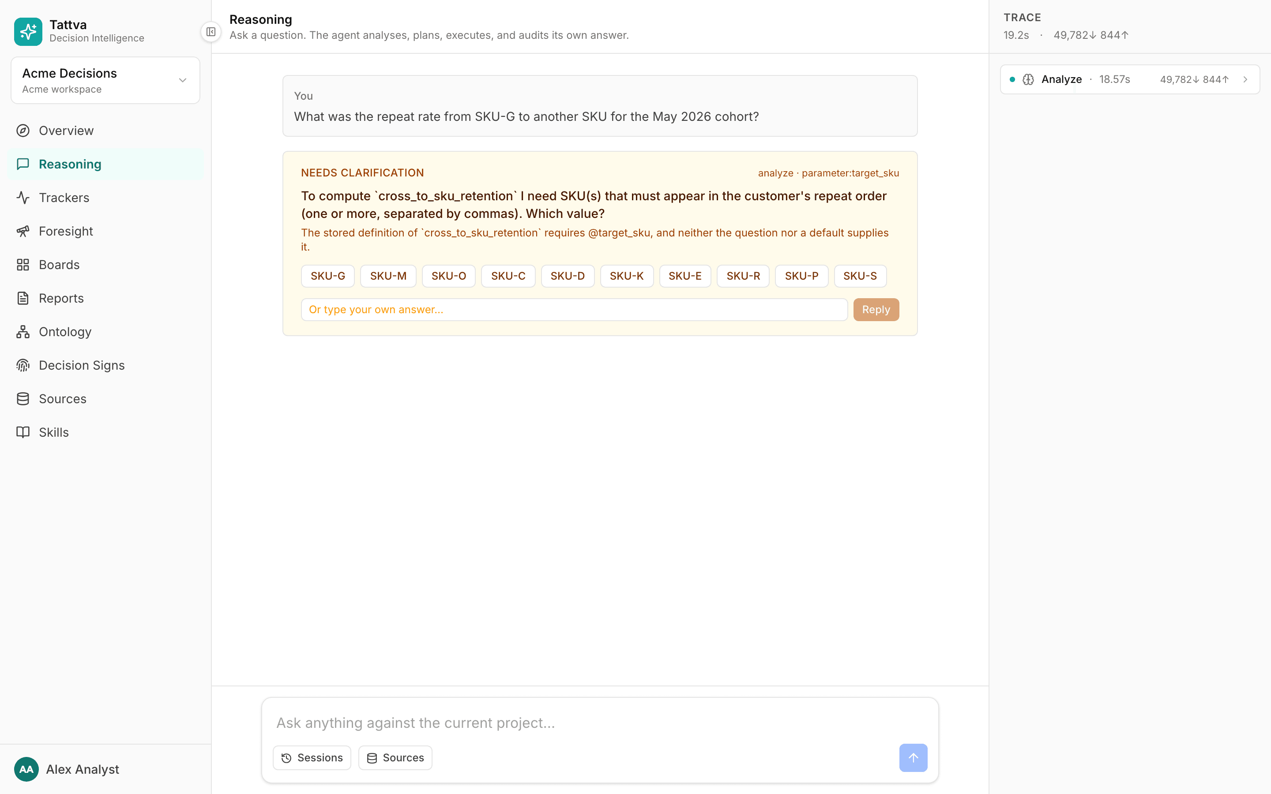
Task: Choose the SKU-M suggestion chip
Action: tap(388, 276)
